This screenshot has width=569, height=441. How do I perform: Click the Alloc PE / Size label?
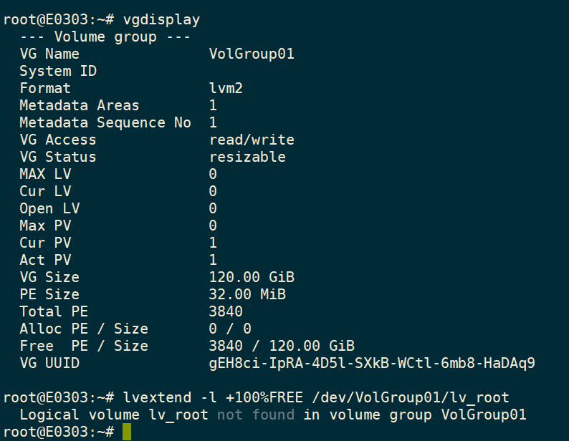[84, 329]
